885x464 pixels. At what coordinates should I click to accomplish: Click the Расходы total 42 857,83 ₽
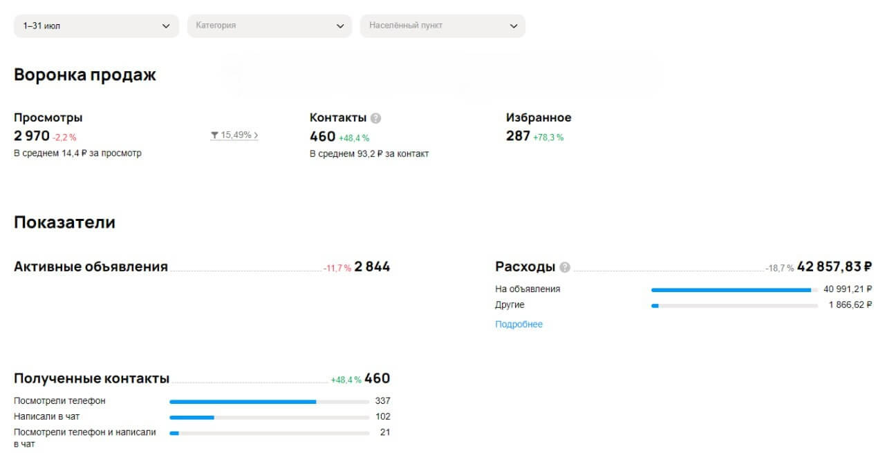(835, 267)
